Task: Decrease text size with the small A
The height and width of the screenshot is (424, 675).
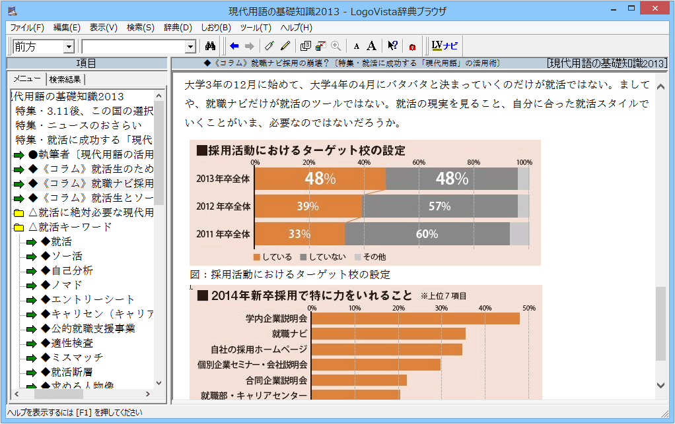Action: 357,46
